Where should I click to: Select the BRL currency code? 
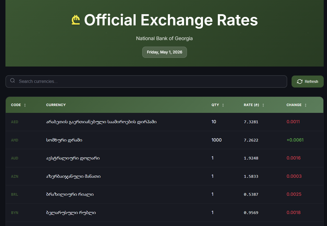tap(14, 194)
